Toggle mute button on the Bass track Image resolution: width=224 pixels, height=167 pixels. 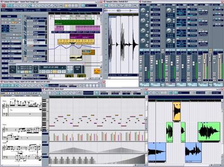pos(28,32)
